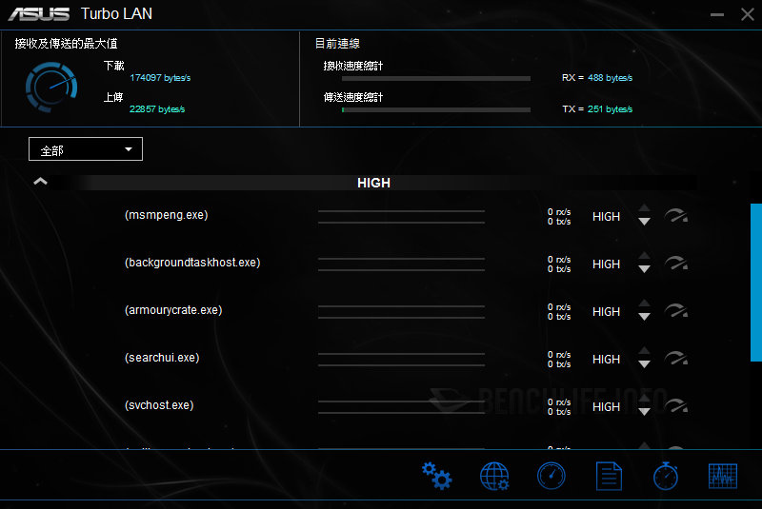Lower priority arrow for svchost.exe
This screenshot has width=762, height=509.
point(645,412)
